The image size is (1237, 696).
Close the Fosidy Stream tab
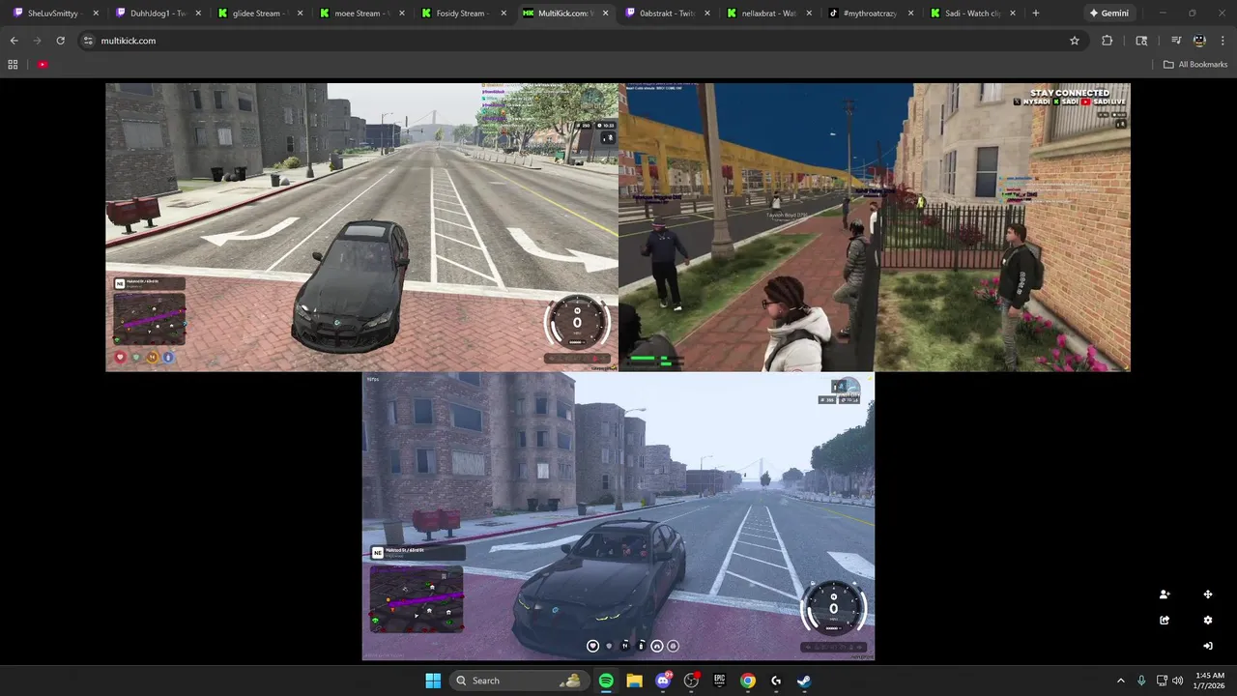point(503,14)
